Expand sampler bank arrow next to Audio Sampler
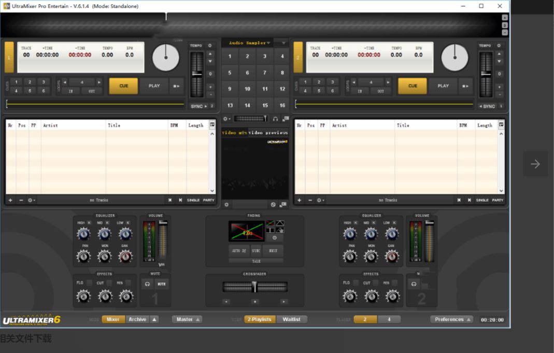 point(283,43)
